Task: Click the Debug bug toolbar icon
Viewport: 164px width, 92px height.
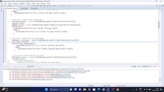Action: tap(33, 6)
